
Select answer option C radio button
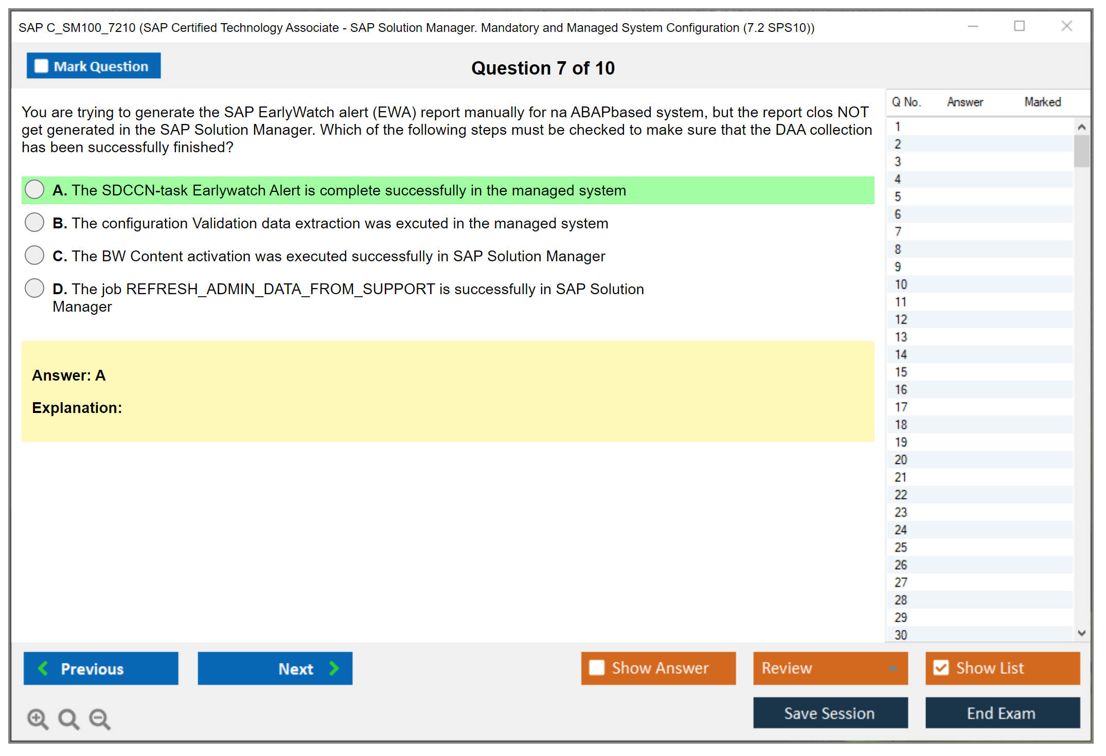click(34, 255)
